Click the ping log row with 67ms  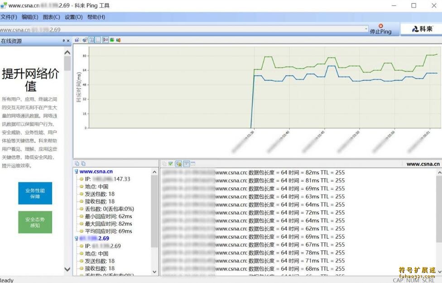(254, 245)
